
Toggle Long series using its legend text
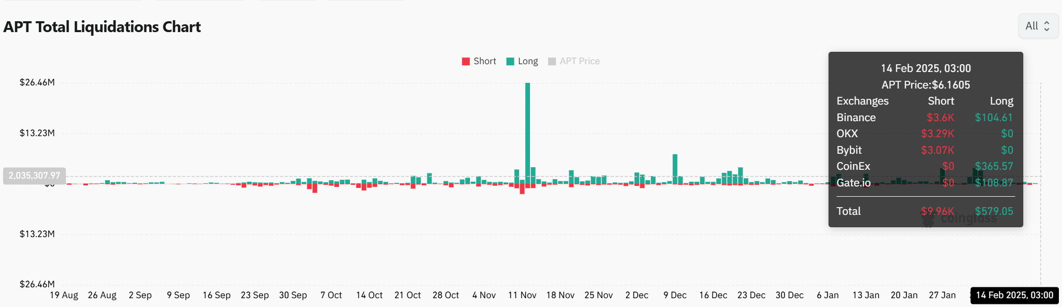click(528, 61)
